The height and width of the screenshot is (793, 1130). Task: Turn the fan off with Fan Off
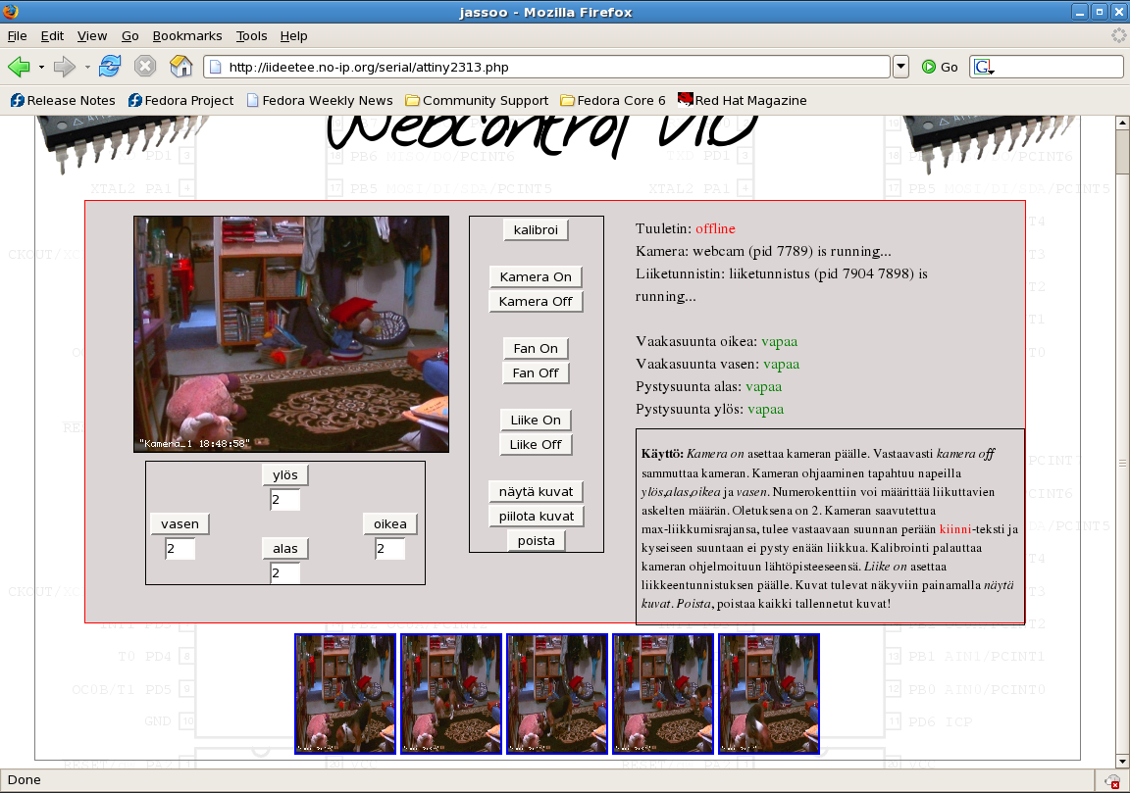[536, 373]
